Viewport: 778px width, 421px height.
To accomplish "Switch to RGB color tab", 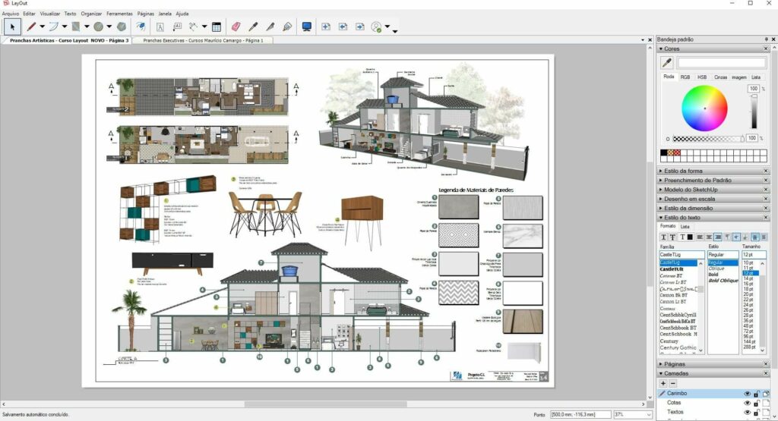I will 685,77.
